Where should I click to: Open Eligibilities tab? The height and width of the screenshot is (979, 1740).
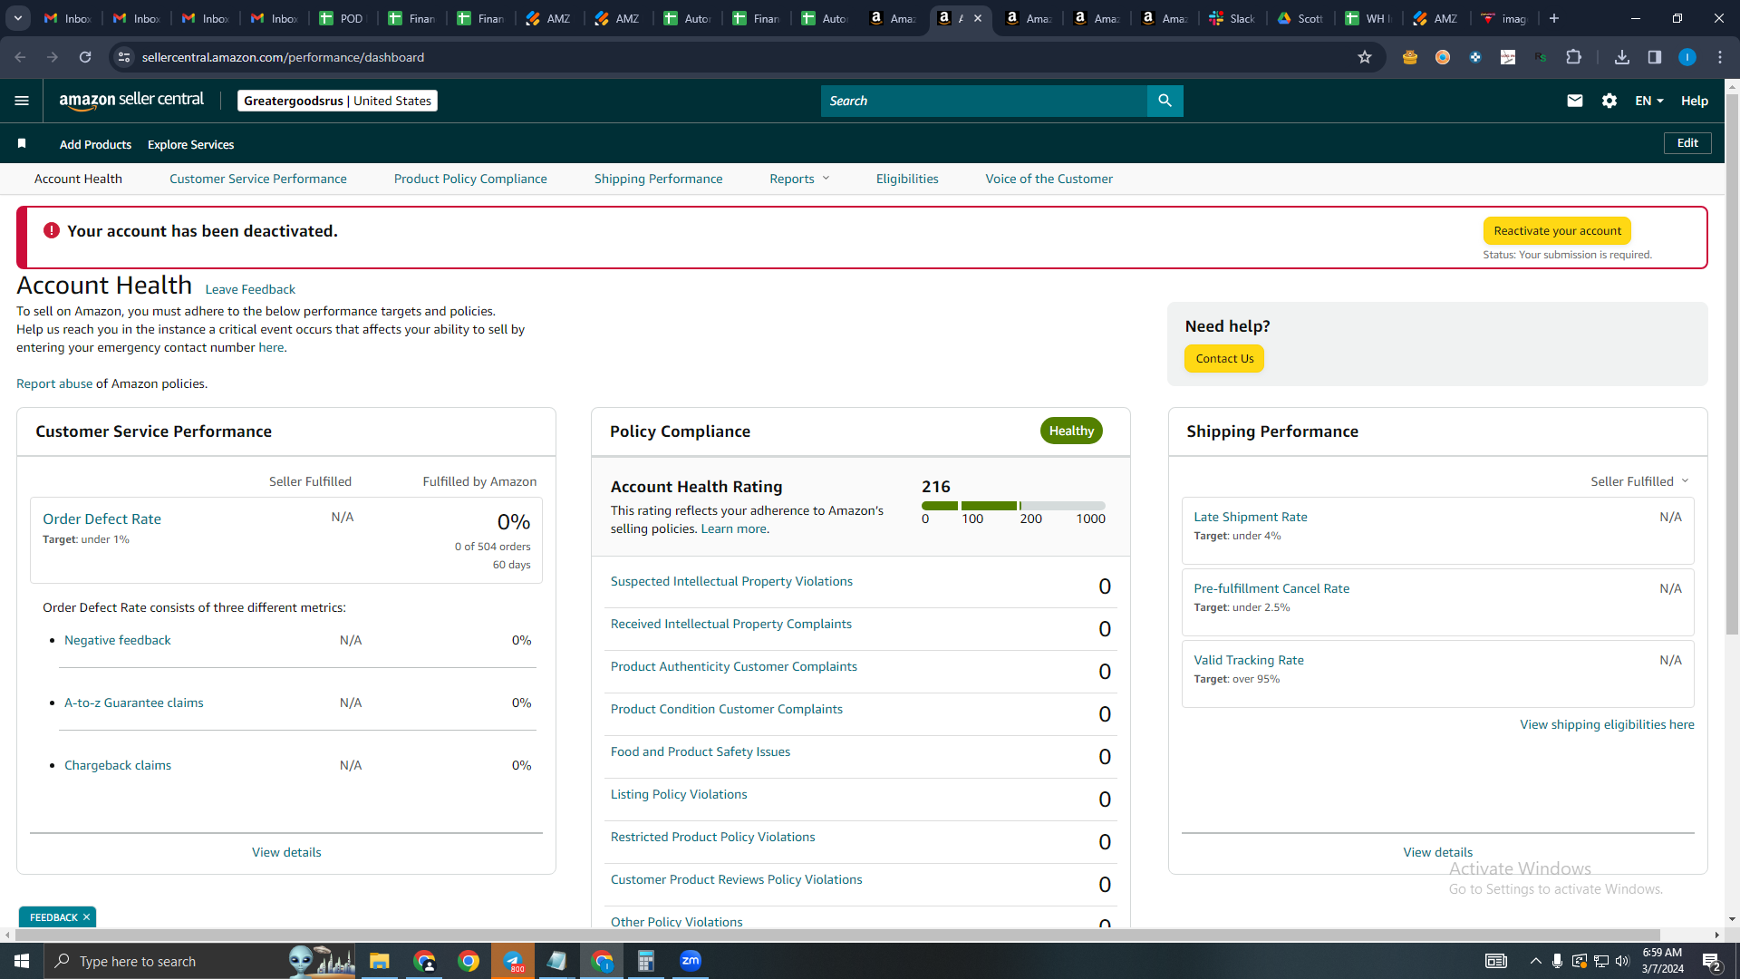[907, 179]
